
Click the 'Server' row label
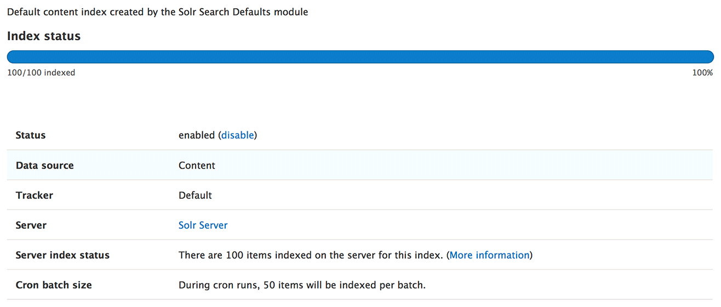click(31, 225)
